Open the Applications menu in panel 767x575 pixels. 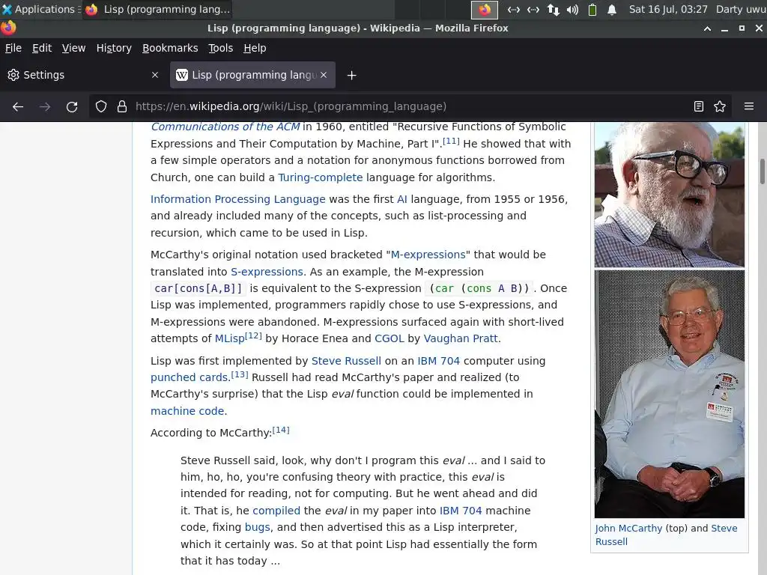(x=41, y=9)
